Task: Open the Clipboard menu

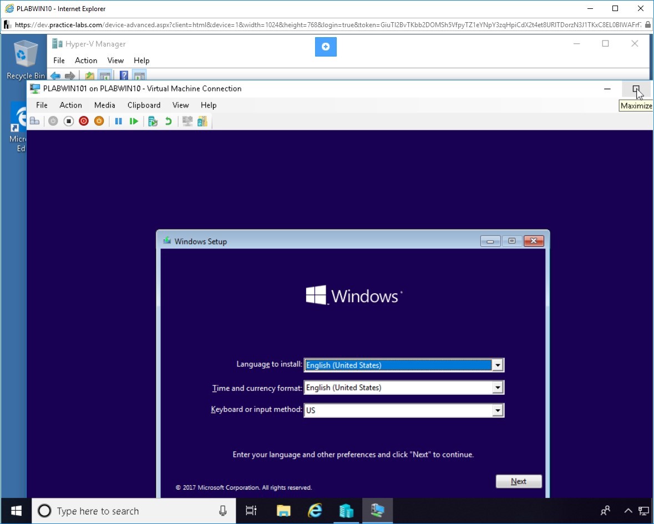Action: point(144,105)
